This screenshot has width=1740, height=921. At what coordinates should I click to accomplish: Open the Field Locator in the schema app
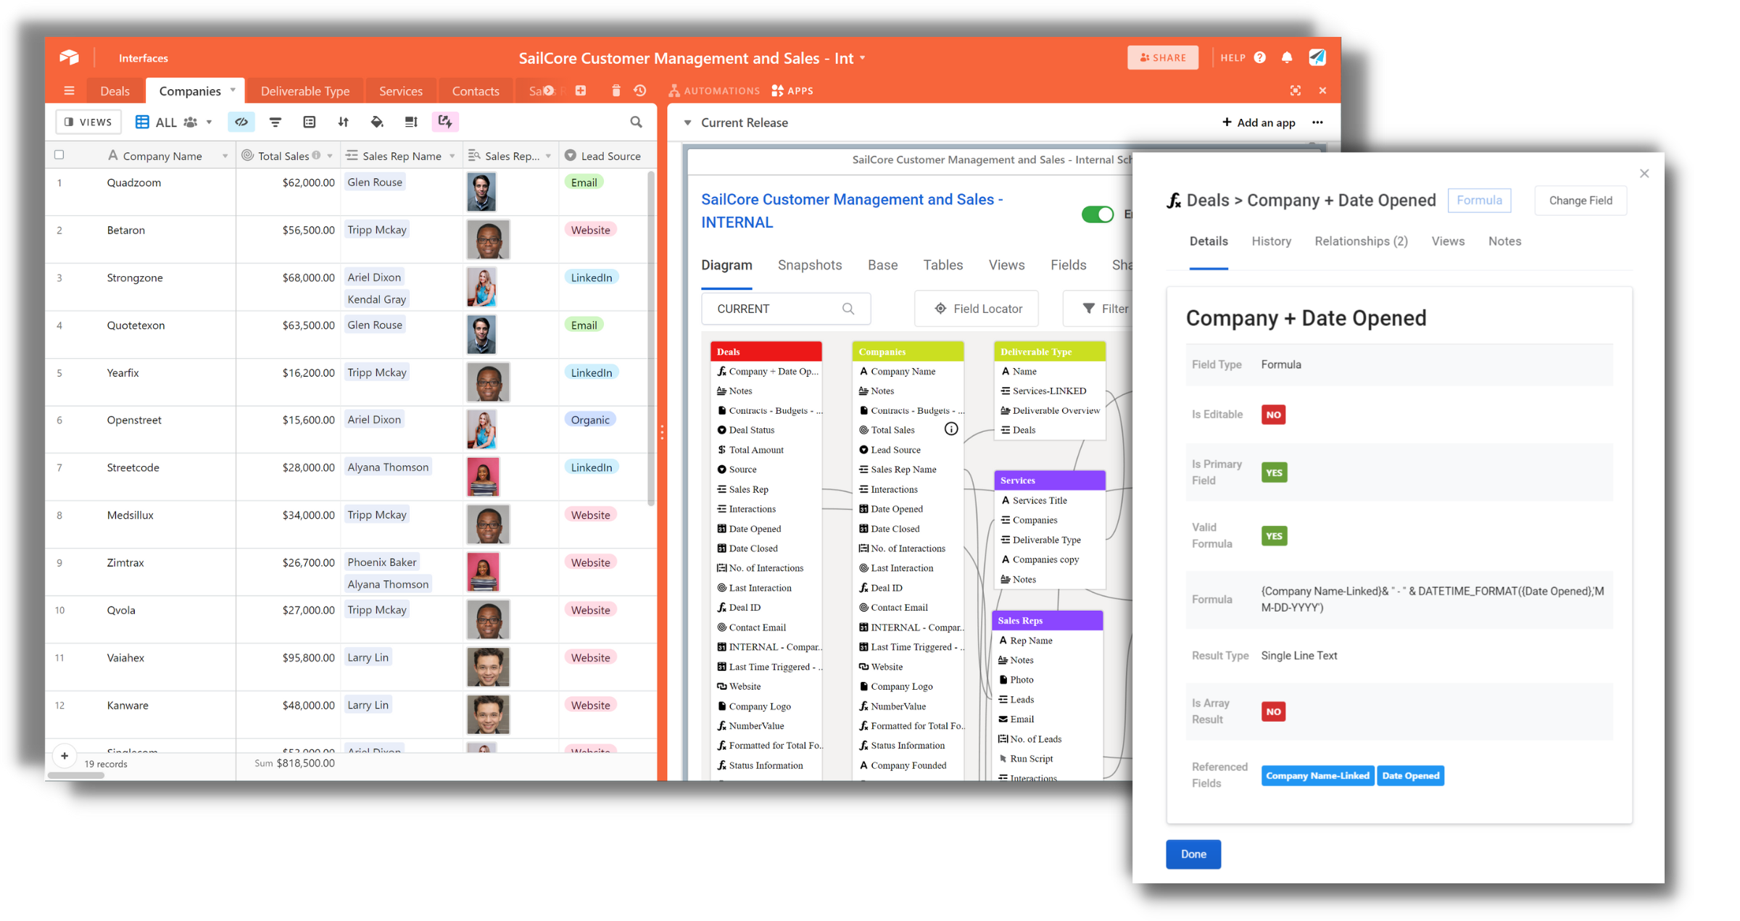[x=976, y=308]
